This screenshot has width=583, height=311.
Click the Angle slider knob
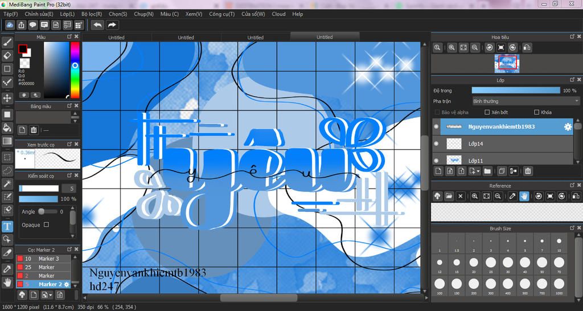point(41,211)
